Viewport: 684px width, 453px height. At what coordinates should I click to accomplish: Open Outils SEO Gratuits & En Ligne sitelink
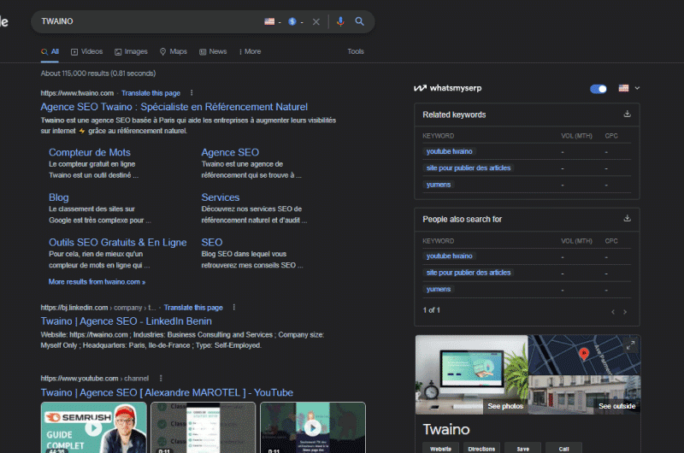(117, 243)
